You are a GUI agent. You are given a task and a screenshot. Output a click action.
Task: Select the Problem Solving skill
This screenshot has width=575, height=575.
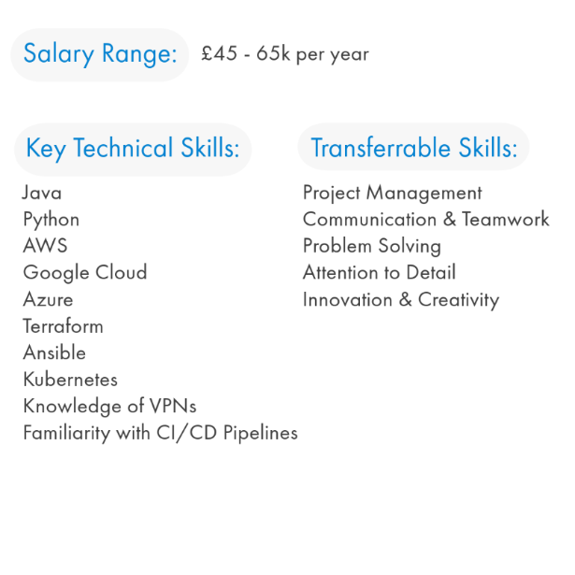(372, 247)
